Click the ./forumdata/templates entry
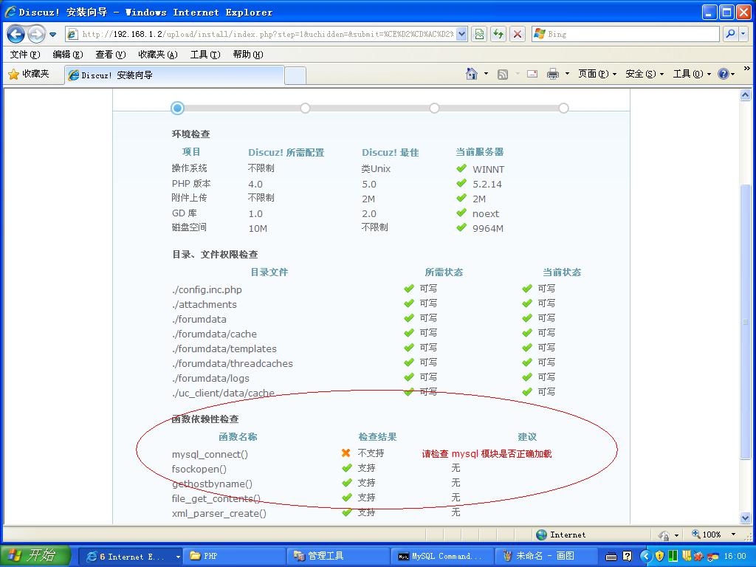Screen dimensions: 756x567 (224, 348)
